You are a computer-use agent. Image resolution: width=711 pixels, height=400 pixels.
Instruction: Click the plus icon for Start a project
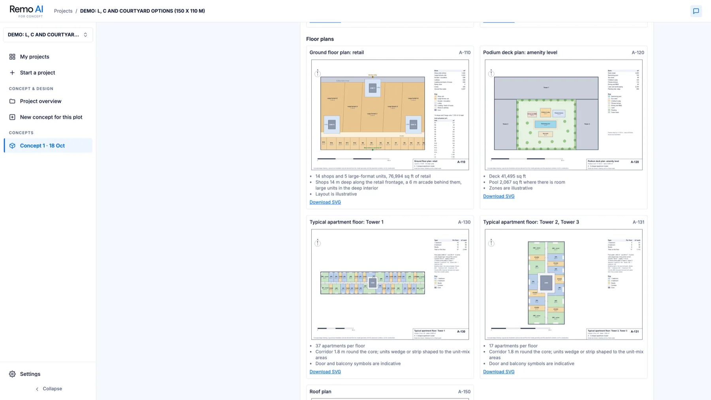(12, 73)
